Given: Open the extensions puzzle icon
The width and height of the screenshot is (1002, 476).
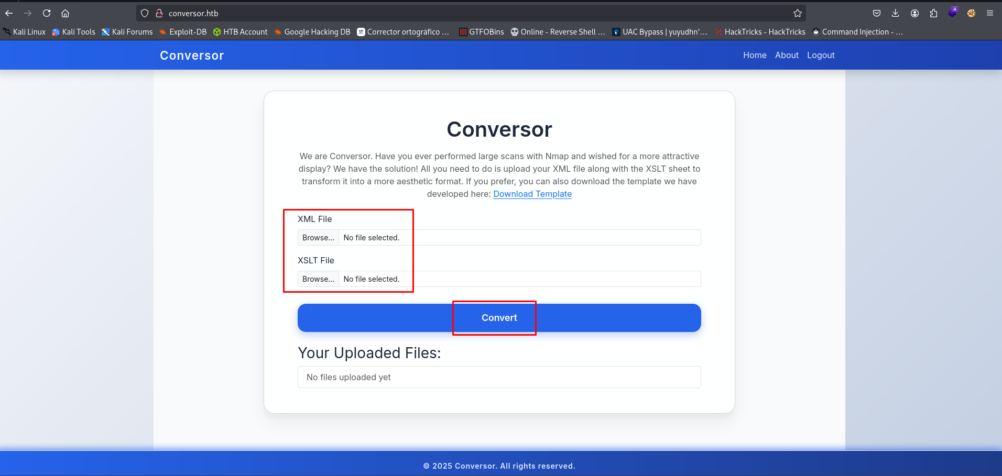Looking at the screenshot, I should tap(933, 13).
